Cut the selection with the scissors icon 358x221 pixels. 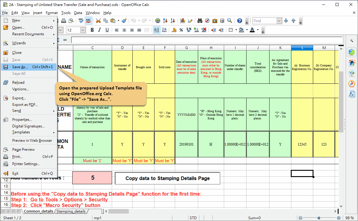pyautogui.click(x=98, y=21)
